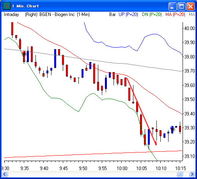The width and height of the screenshot is (197, 179).
Task: Click the chart app icon in title bar
Action: [x=7, y=6]
